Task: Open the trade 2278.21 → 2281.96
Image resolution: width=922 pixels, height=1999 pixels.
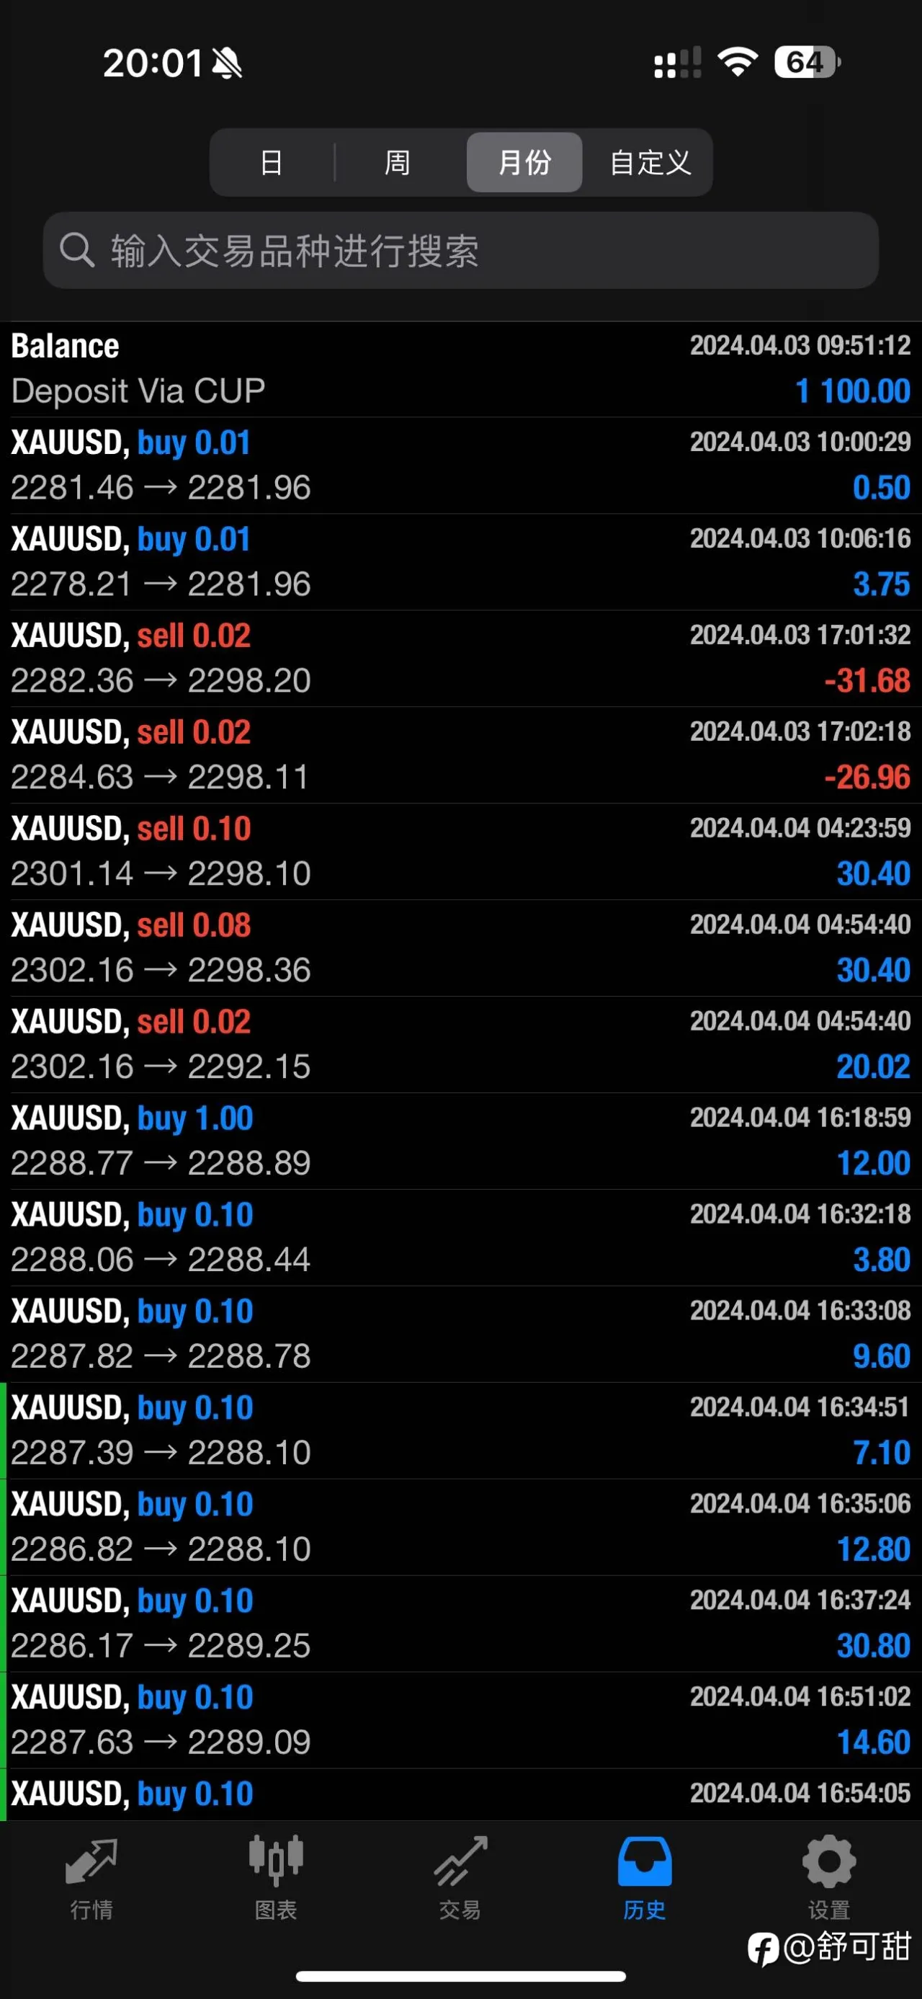Action: (460, 563)
